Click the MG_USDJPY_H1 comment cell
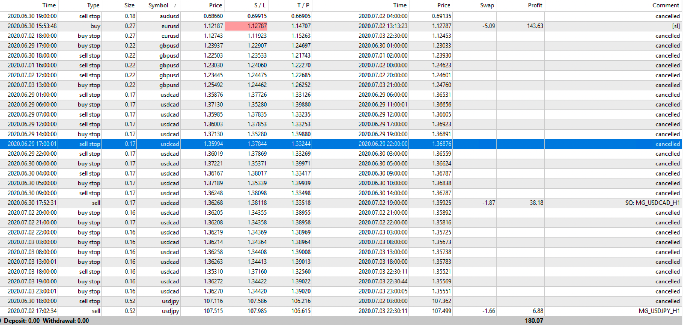683x325 pixels. (x=659, y=311)
